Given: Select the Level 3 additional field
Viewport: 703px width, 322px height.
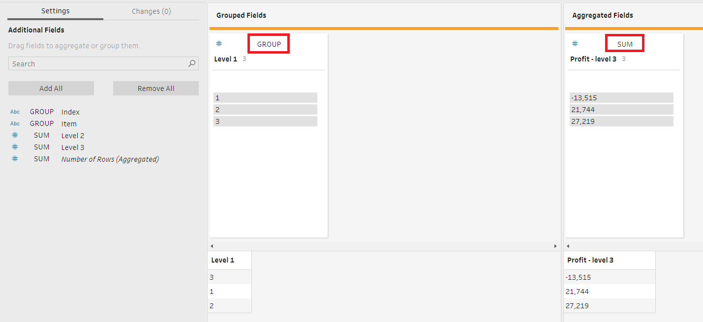Looking at the screenshot, I should click(x=73, y=147).
